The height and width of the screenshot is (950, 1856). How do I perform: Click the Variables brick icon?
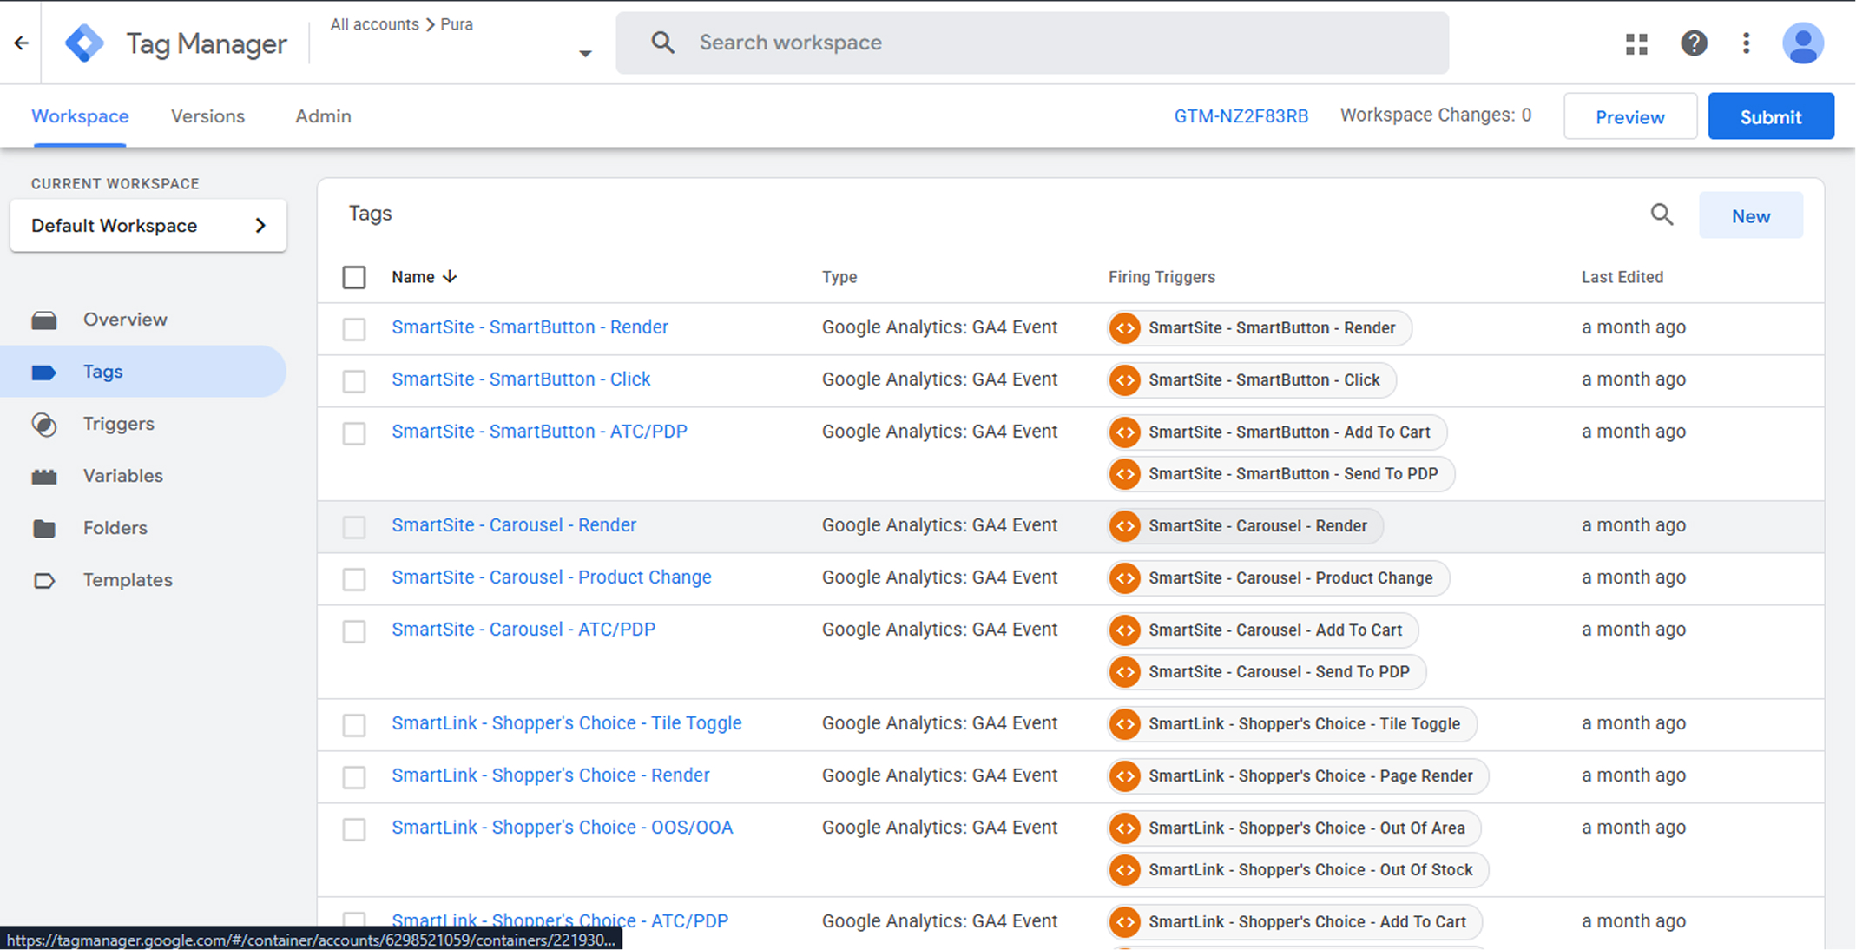[x=44, y=477]
